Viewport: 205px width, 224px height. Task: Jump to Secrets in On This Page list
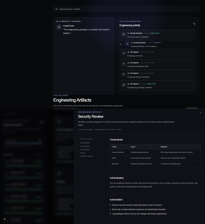click(x=83, y=153)
